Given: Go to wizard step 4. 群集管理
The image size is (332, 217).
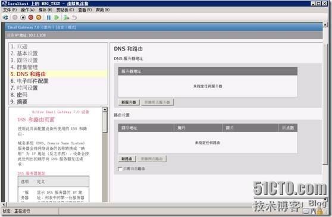Looking at the screenshot, I should point(24,67).
